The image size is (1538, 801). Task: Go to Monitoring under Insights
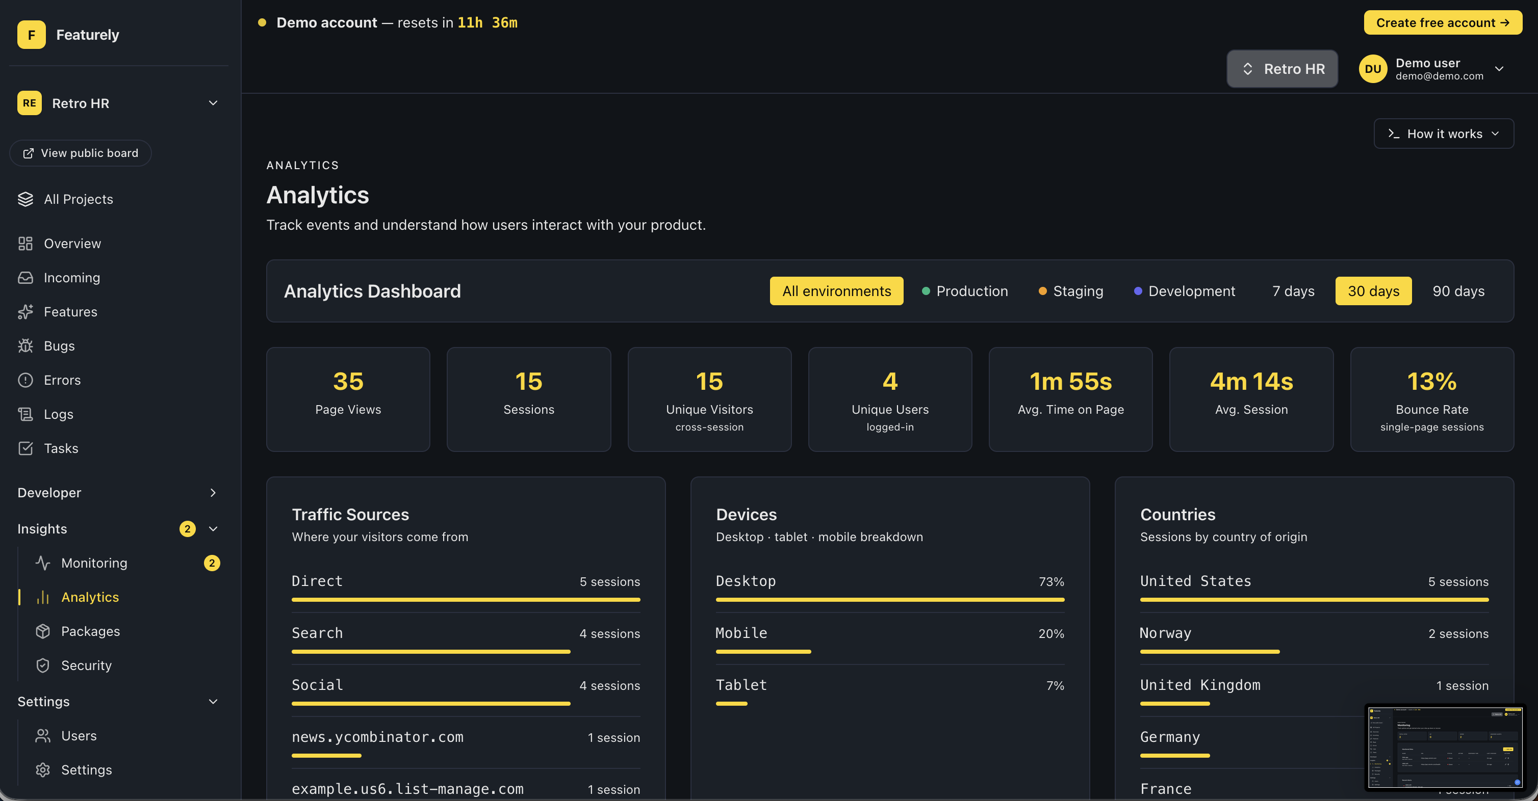point(94,563)
